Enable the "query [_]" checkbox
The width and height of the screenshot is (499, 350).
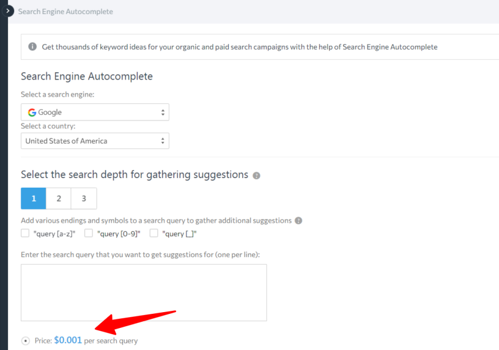tap(154, 232)
